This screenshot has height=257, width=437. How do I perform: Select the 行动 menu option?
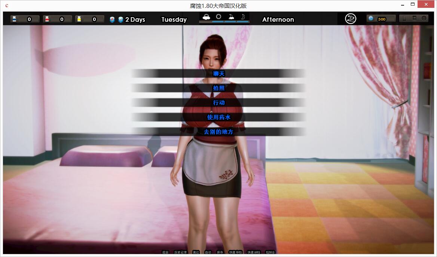(x=219, y=103)
